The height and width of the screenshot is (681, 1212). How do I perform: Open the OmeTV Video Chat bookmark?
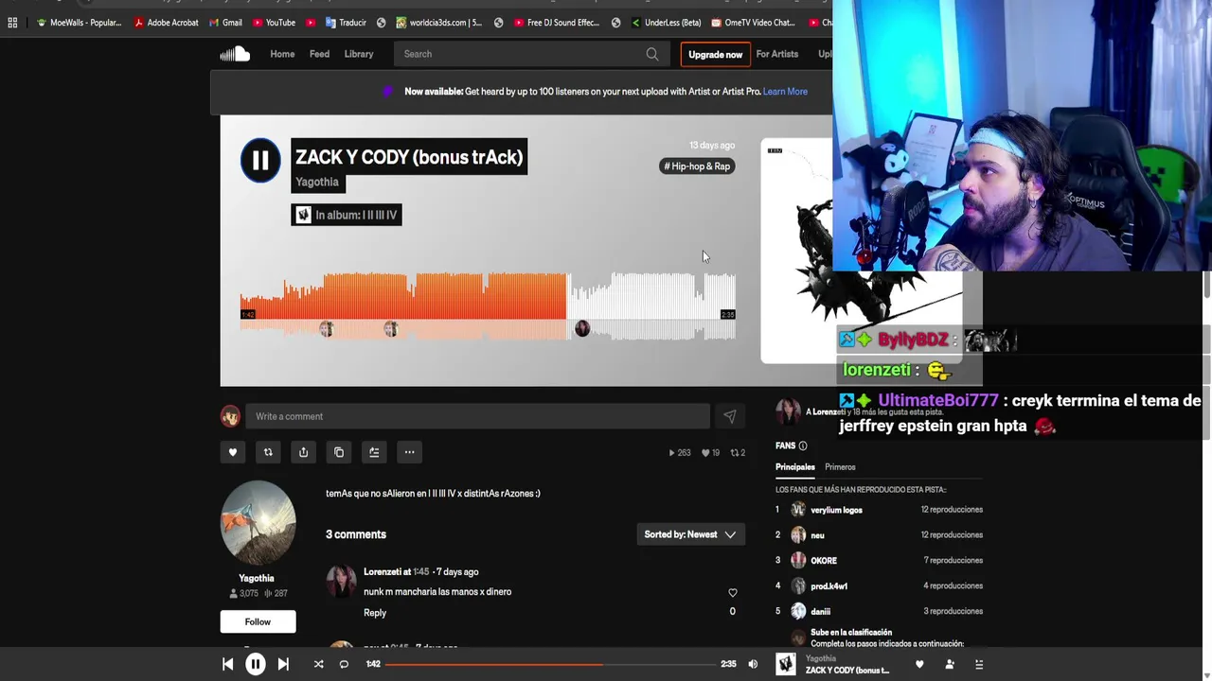click(x=753, y=23)
